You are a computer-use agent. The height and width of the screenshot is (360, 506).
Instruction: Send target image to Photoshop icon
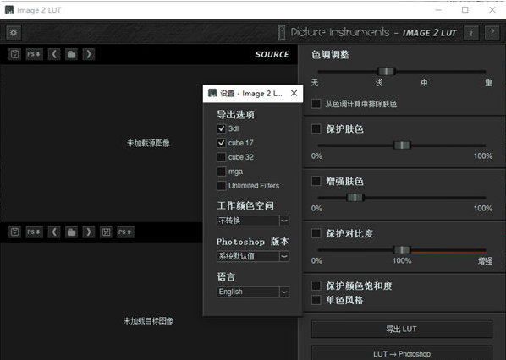(x=125, y=232)
